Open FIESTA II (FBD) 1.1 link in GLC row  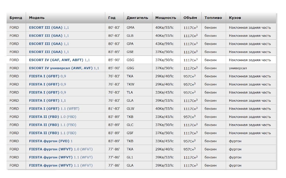click(x=53, y=125)
